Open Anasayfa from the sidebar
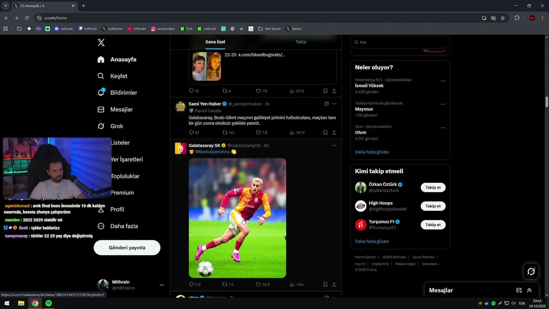The width and height of the screenshot is (549, 309). (117, 59)
